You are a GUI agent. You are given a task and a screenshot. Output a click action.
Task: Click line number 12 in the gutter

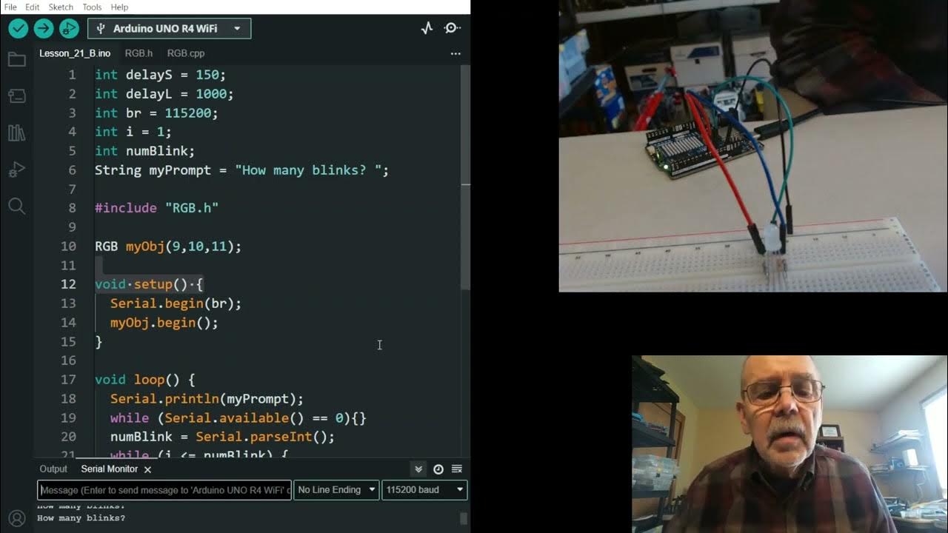pos(68,284)
